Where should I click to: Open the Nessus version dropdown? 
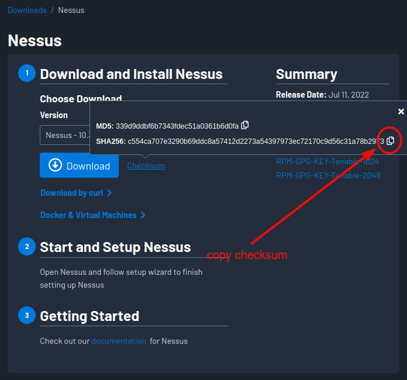tap(64, 135)
